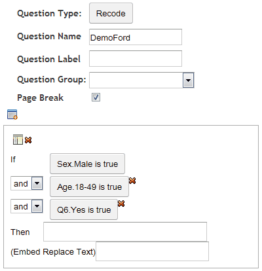Focus the empty Question Label field
This screenshot has width=262, height=271.
(x=136, y=59)
